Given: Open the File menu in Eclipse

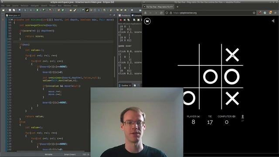Looking at the screenshot, I should pyautogui.click(x=3, y=6).
